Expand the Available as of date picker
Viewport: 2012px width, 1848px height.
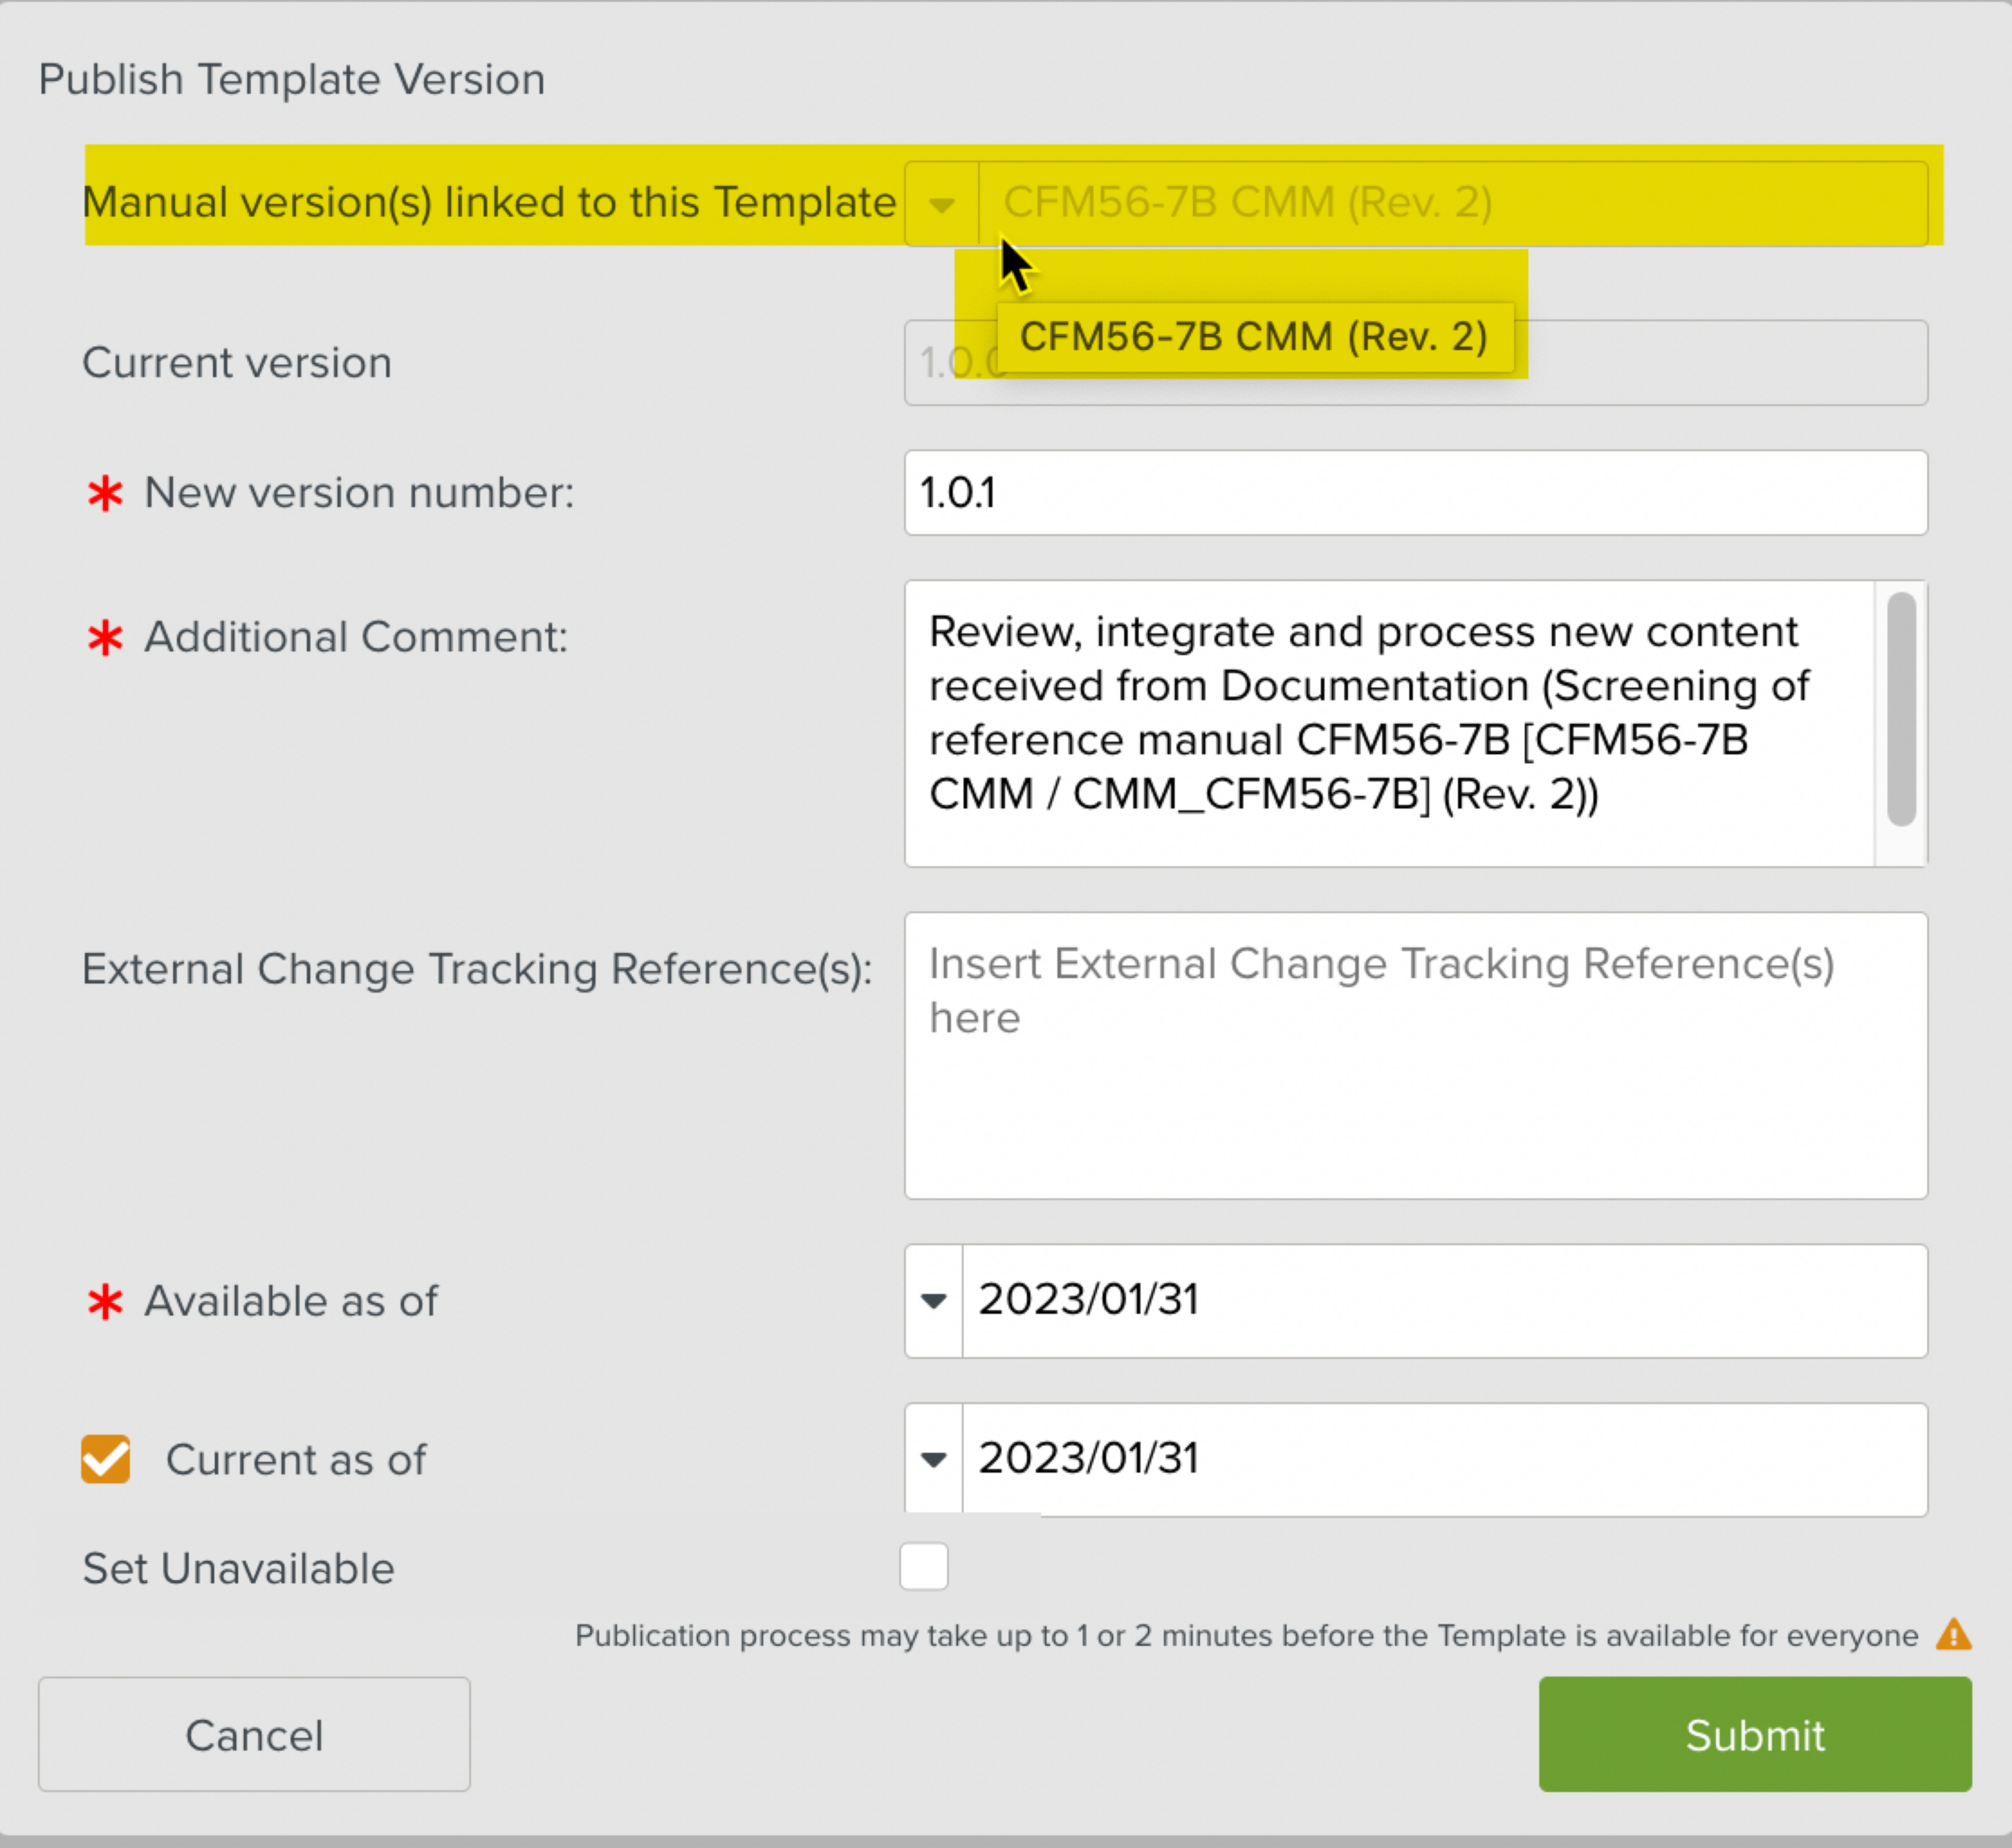(x=933, y=1301)
